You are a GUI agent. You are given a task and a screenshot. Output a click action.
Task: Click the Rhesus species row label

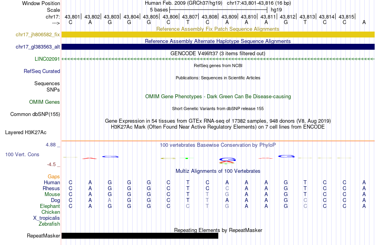51,188
